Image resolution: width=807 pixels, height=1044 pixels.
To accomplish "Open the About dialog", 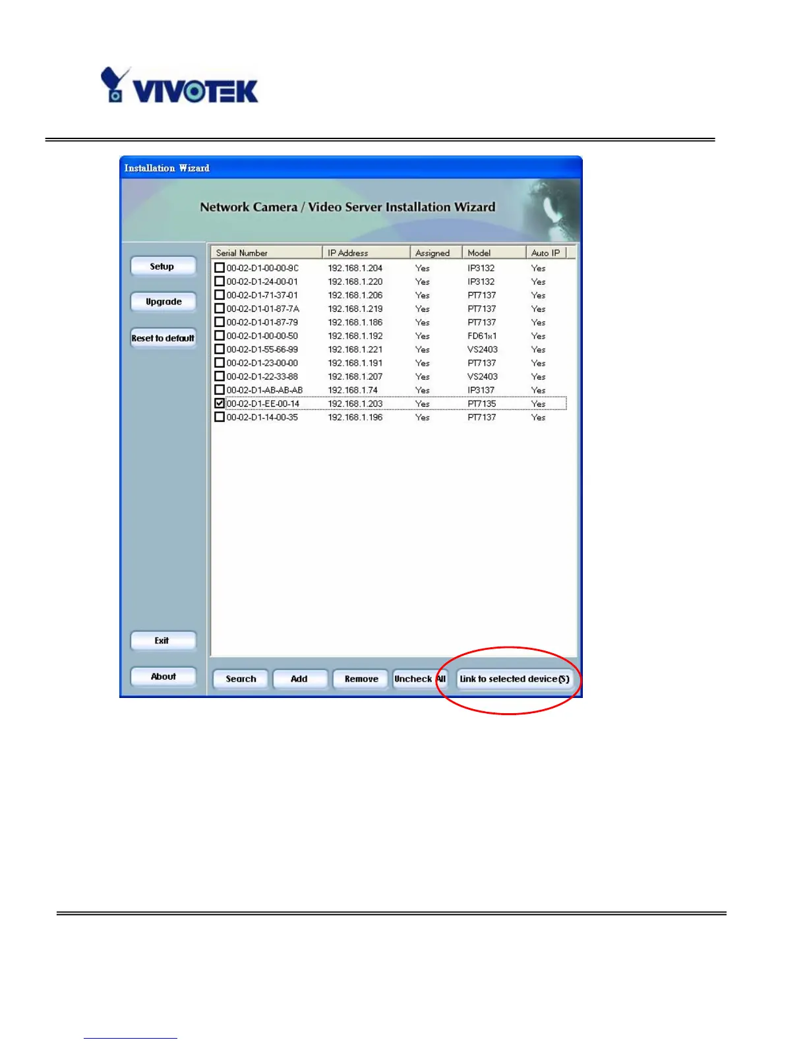I will [x=163, y=676].
